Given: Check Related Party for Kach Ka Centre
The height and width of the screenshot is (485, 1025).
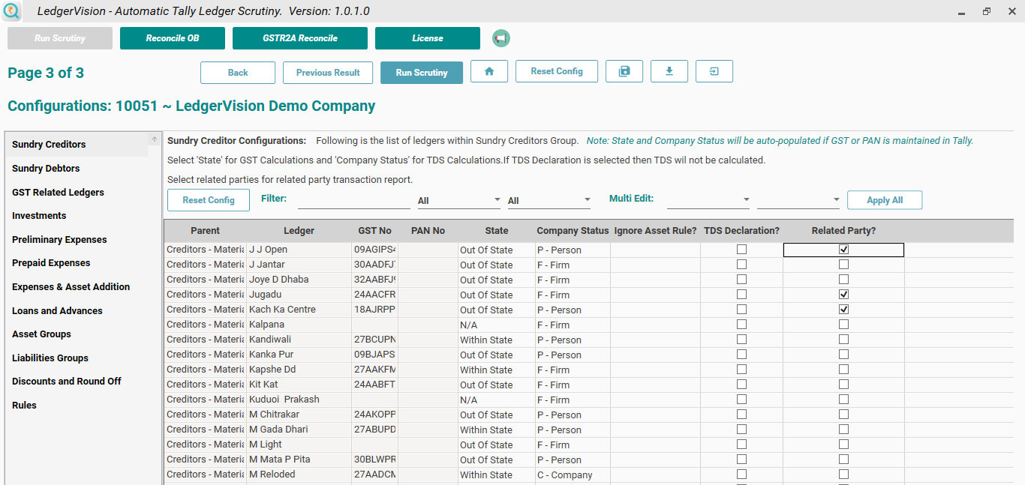Looking at the screenshot, I should tap(843, 309).
